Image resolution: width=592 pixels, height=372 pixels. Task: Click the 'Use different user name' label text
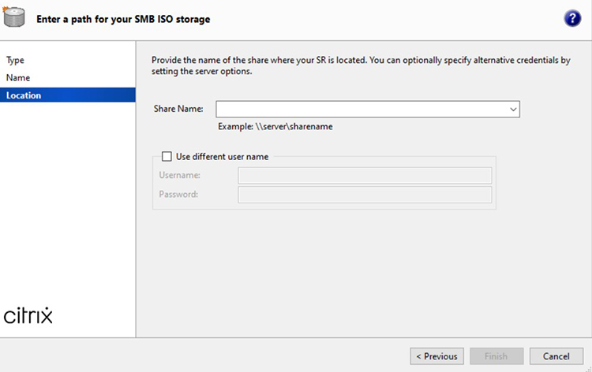click(222, 157)
